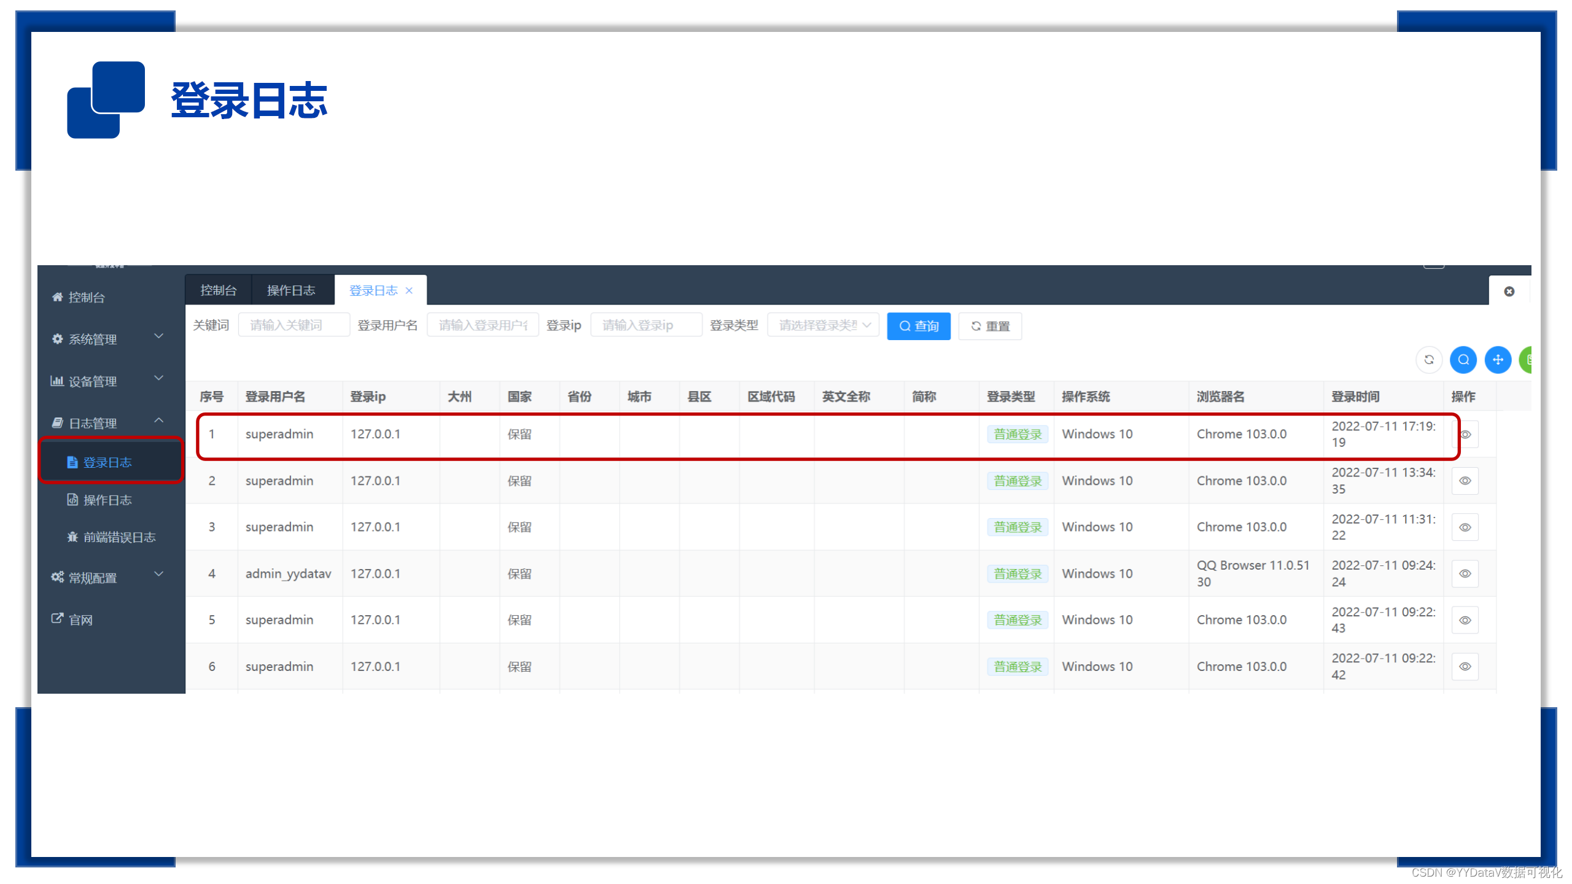
Task: Click the 查询 search button
Action: pos(919,326)
